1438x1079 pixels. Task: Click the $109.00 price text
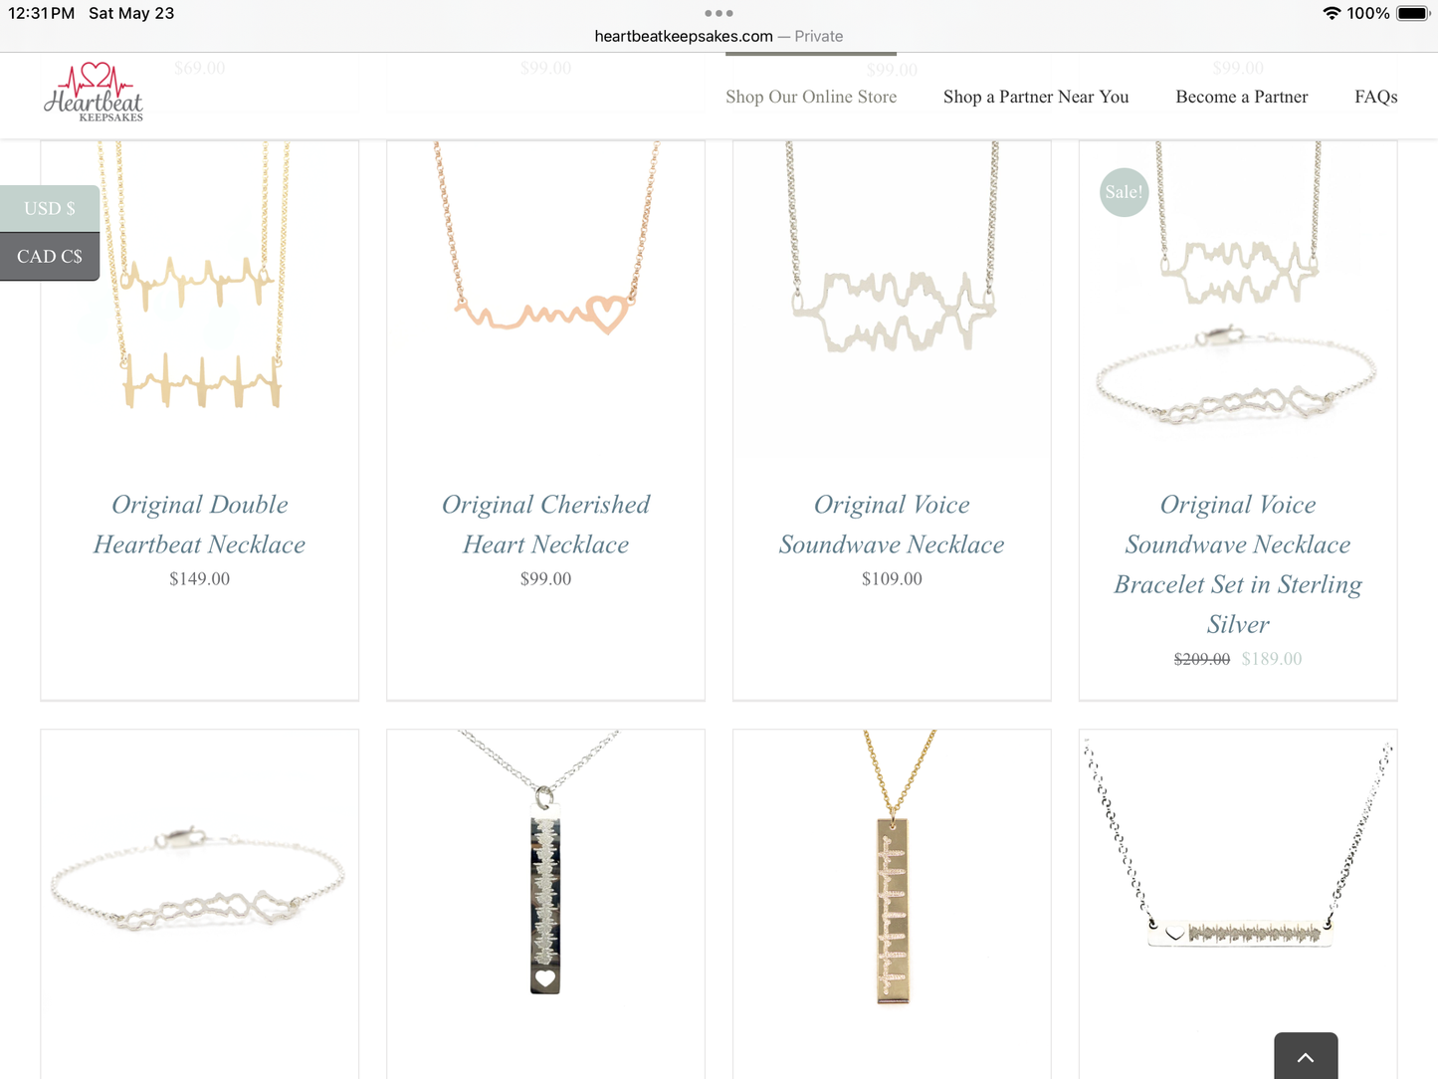[x=892, y=578]
